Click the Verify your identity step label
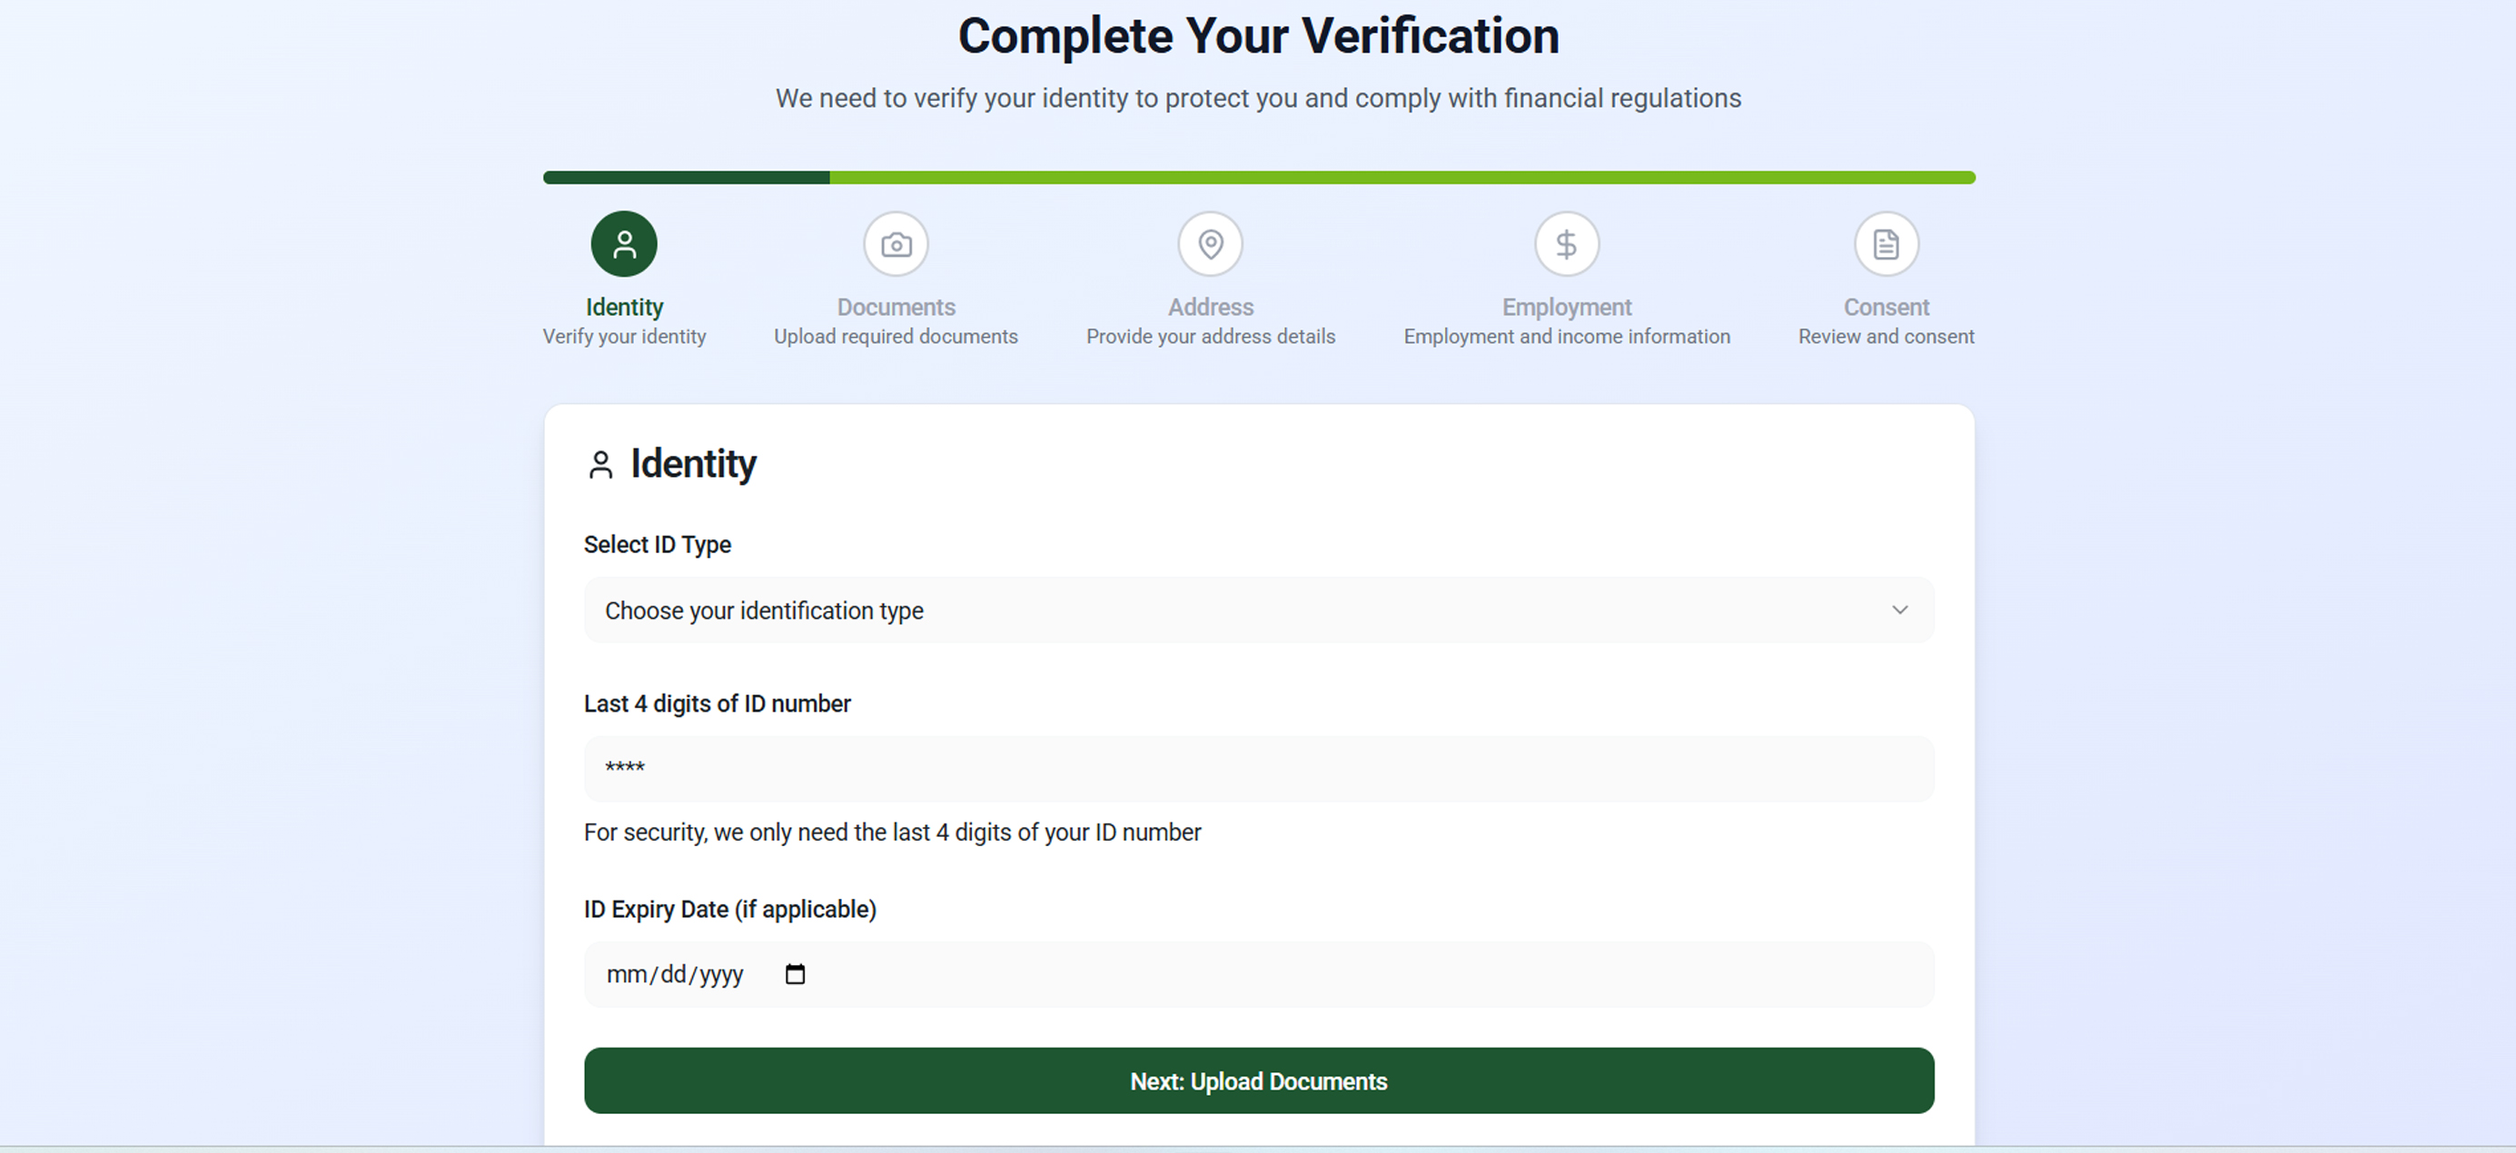The image size is (2516, 1153). coord(624,336)
